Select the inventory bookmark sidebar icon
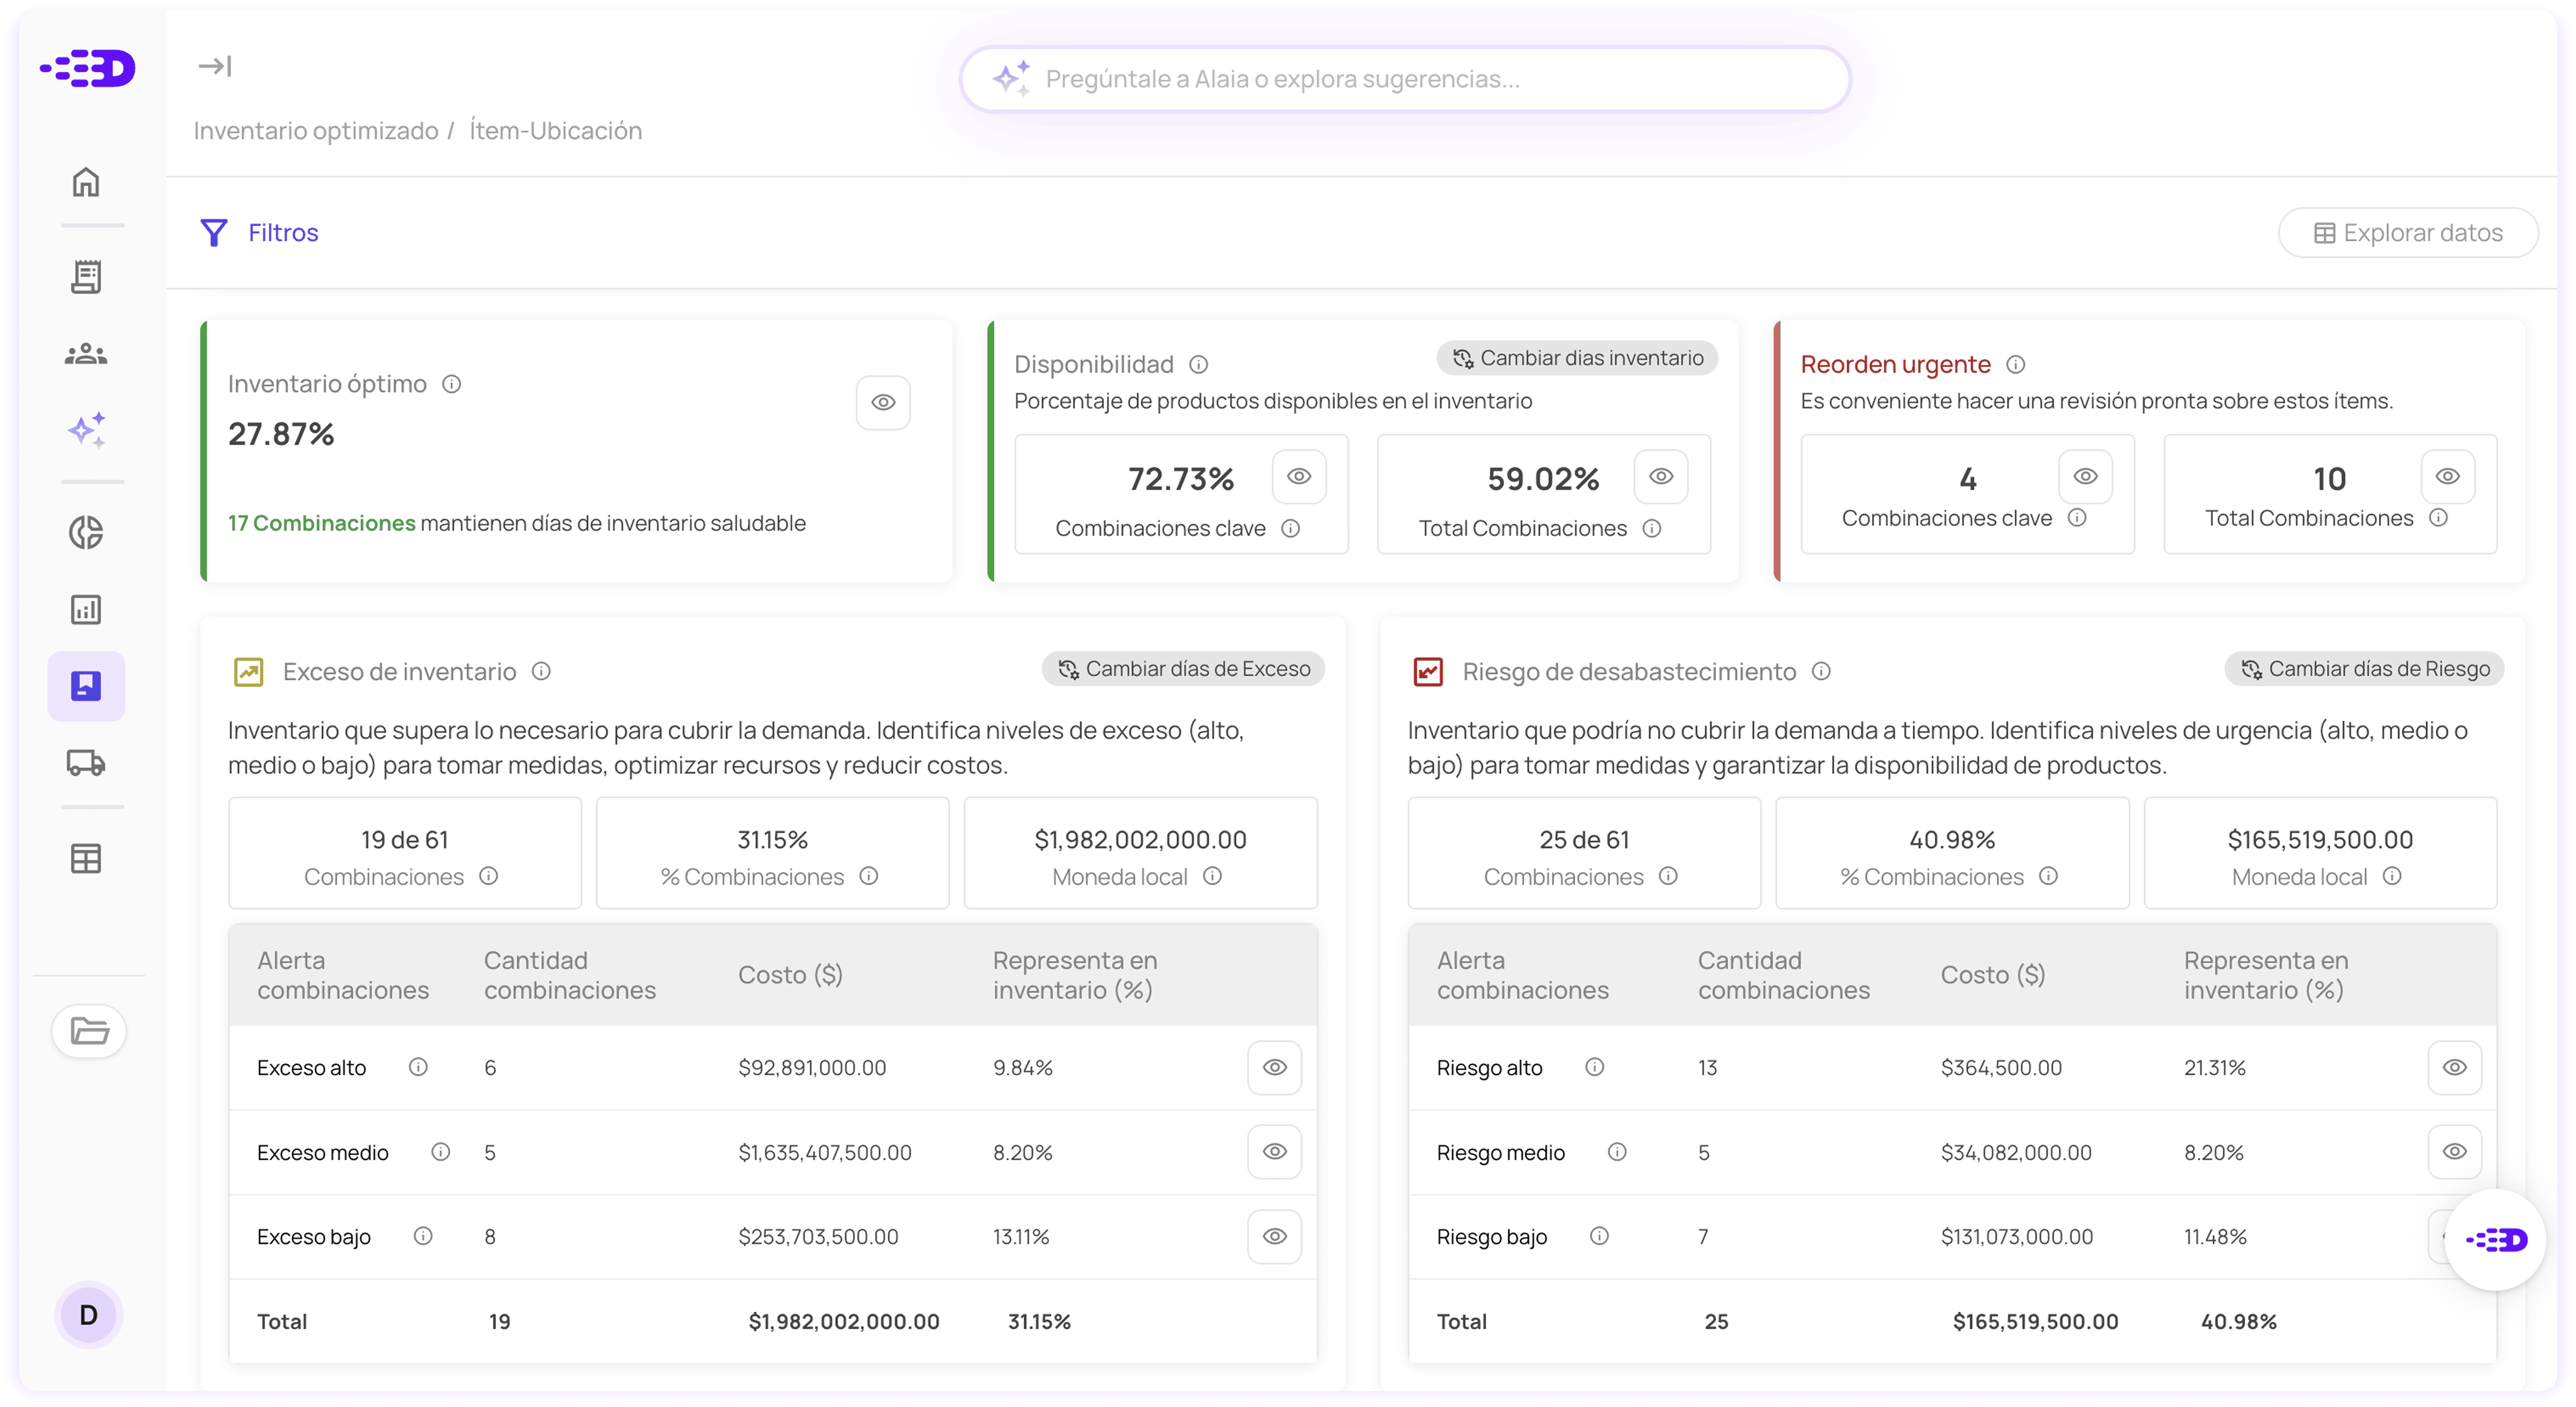This screenshot has height=1407, width=2576. tap(86, 686)
